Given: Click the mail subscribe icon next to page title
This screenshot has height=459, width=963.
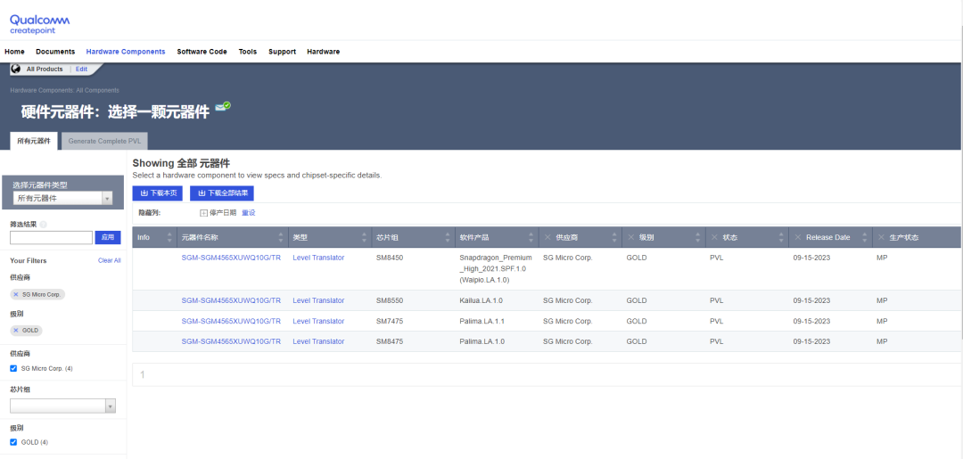Looking at the screenshot, I should pos(223,106).
